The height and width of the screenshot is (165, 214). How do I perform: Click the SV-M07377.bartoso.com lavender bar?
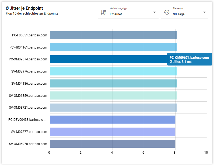tap(113, 132)
